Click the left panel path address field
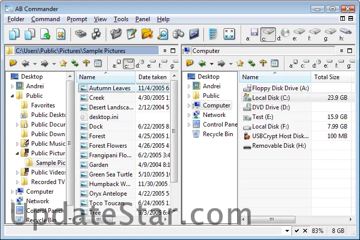Image resolution: width=360 pixels, height=240 pixels. (x=87, y=50)
